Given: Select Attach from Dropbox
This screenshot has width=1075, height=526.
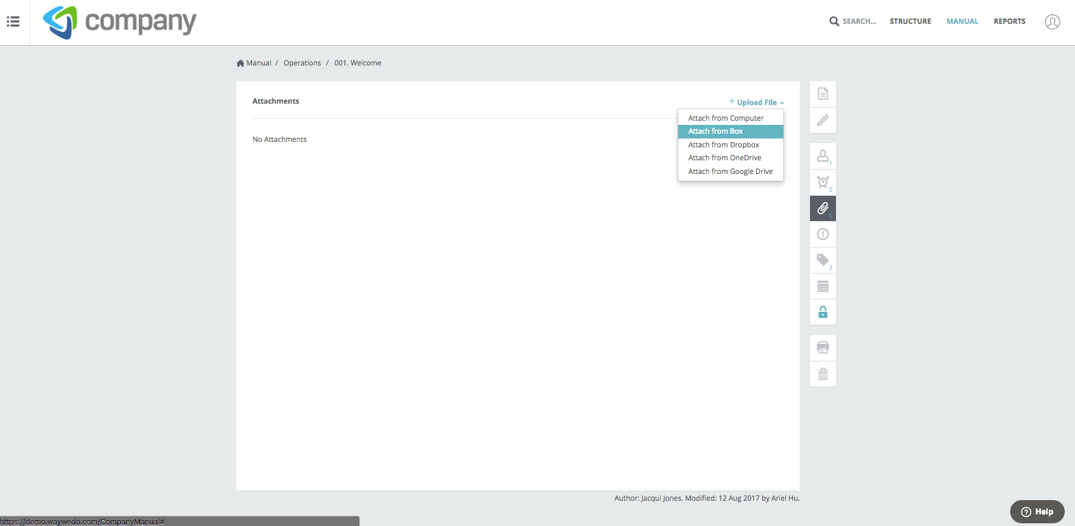Looking at the screenshot, I should (723, 145).
